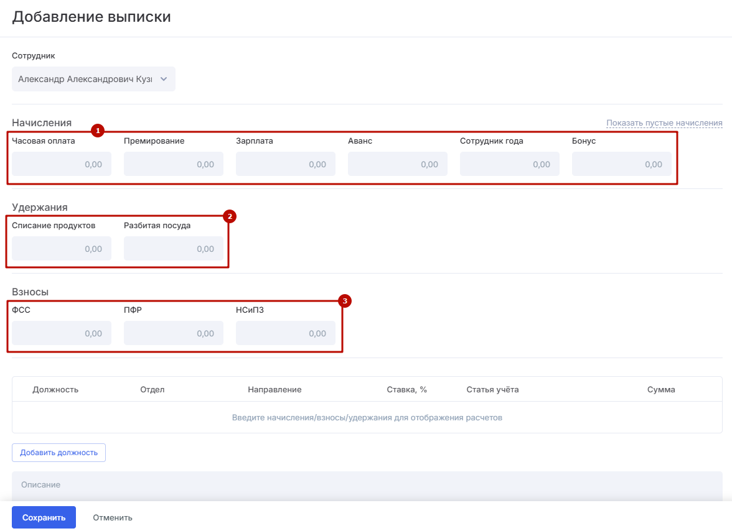Select the НСиПЗ contribution field
The image size is (732, 531).
point(286,333)
